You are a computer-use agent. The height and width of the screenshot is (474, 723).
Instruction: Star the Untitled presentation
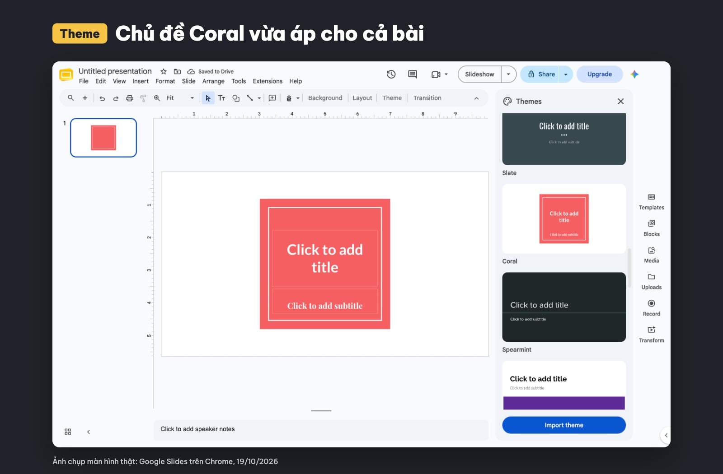click(164, 71)
